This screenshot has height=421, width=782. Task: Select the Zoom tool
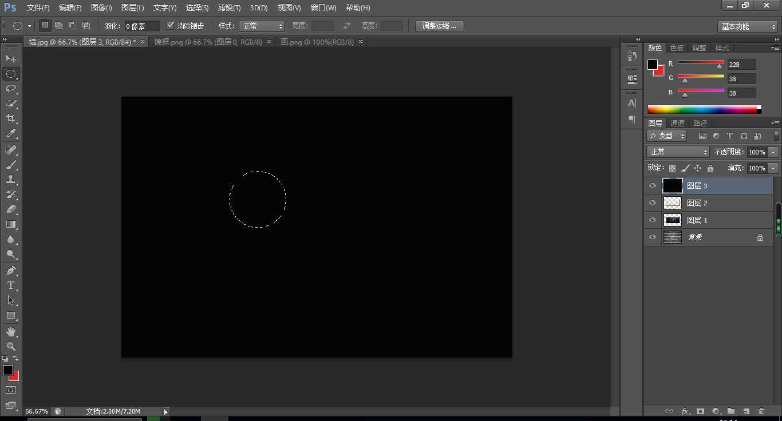point(11,347)
